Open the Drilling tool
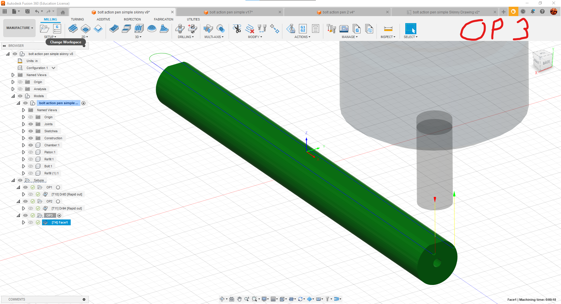 click(180, 29)
